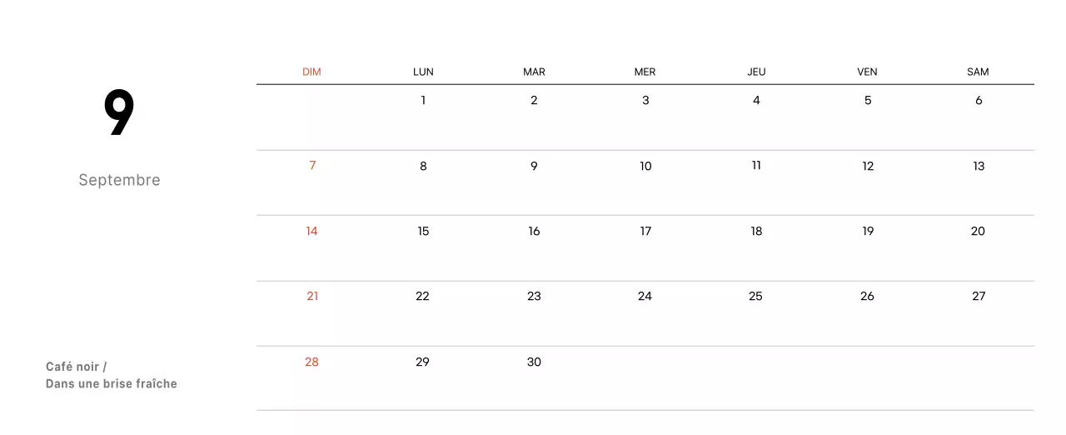
Task: Select the Septembre month label
Action: 119,180
